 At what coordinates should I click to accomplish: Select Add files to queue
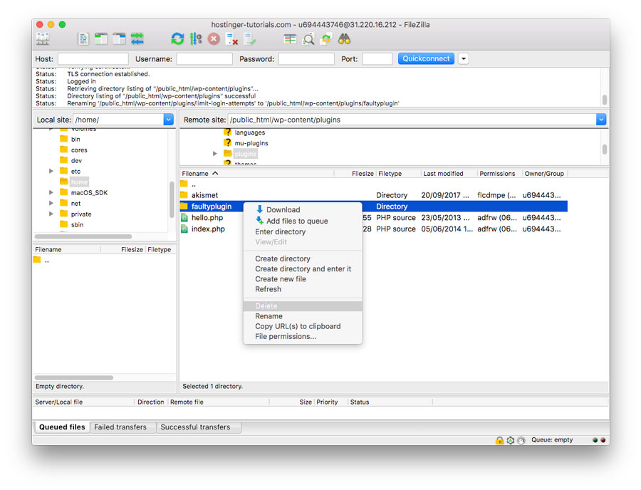click(x=303, y=221)
